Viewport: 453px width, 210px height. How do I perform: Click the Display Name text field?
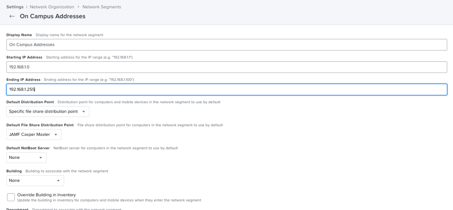click(226, 45)
